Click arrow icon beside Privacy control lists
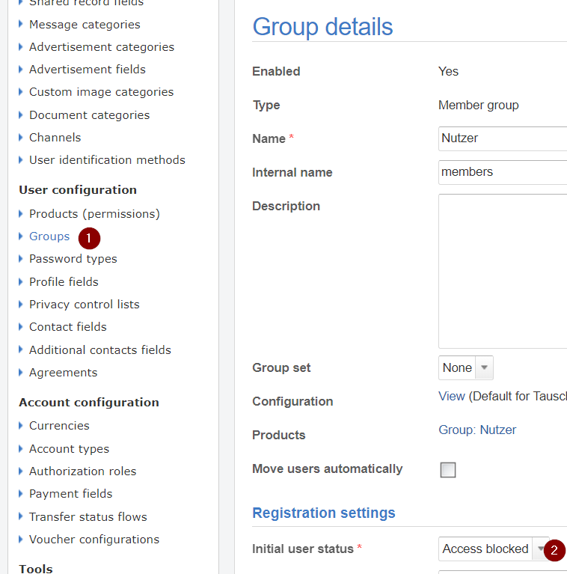567x574 pixels. (21, 304)
